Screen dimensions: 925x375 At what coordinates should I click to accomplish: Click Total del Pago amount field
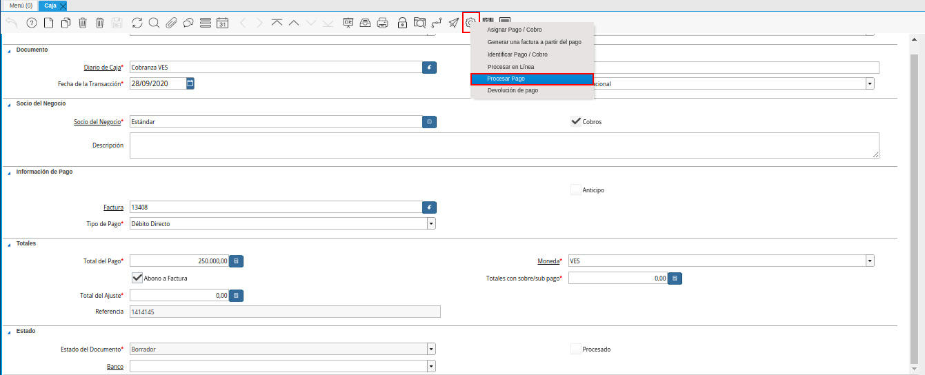[179, 261]
